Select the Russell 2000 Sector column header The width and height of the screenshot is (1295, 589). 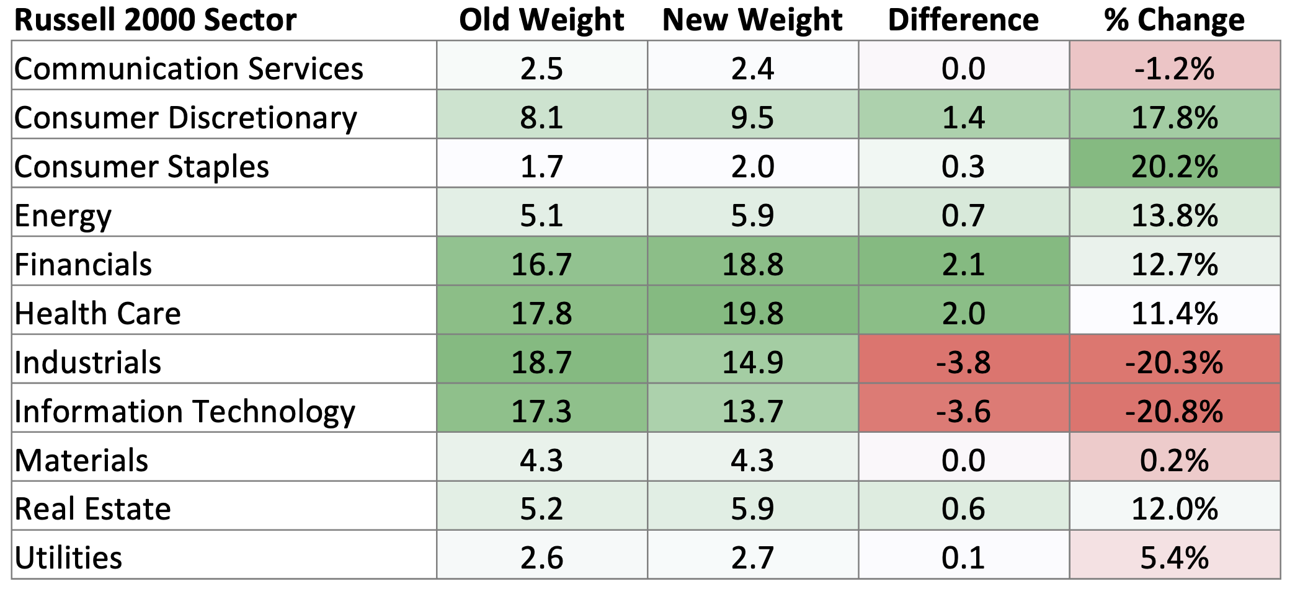(x=155, y=20)
